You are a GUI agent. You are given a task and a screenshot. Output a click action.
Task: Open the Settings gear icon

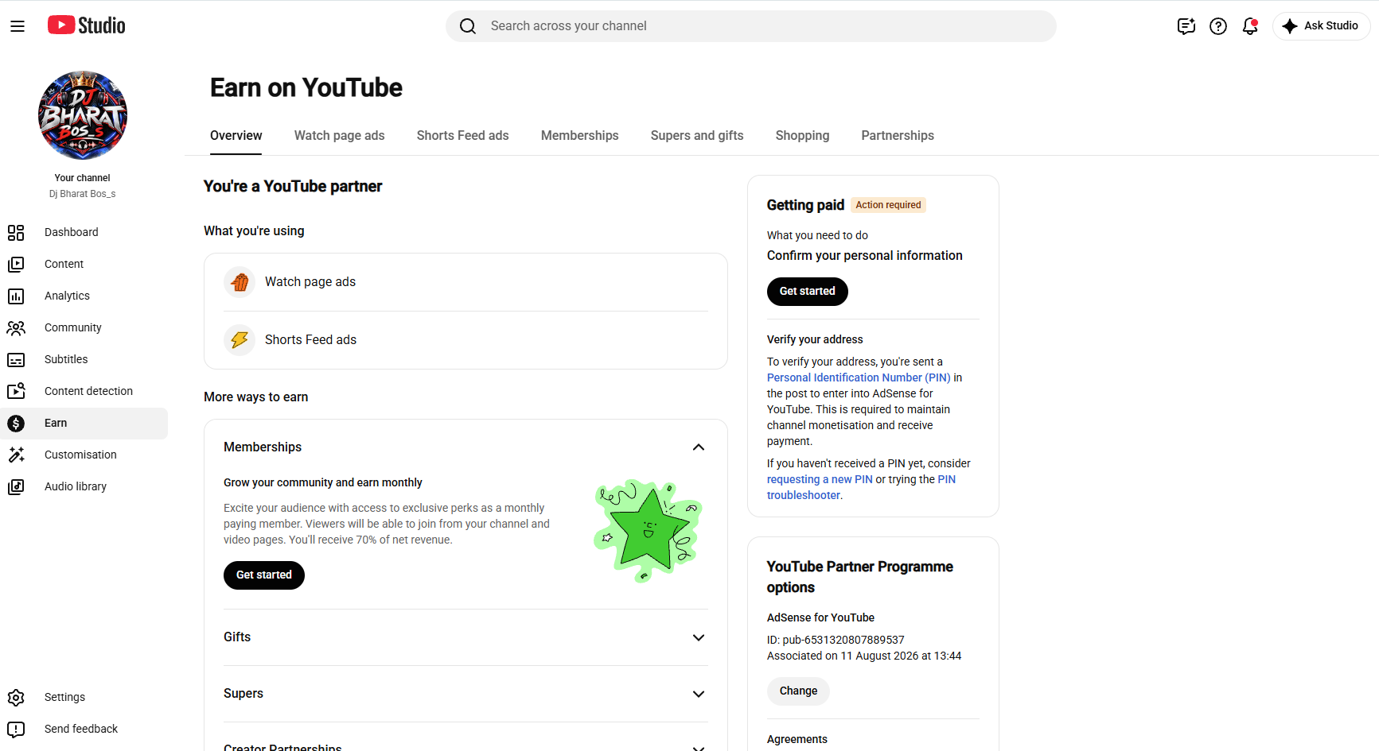coord(16,697)
